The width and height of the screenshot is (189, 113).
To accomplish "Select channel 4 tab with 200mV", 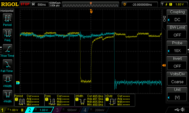I will click(x=94, y=110).
